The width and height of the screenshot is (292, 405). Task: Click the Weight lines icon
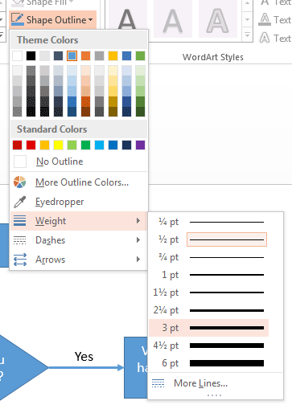20,221
